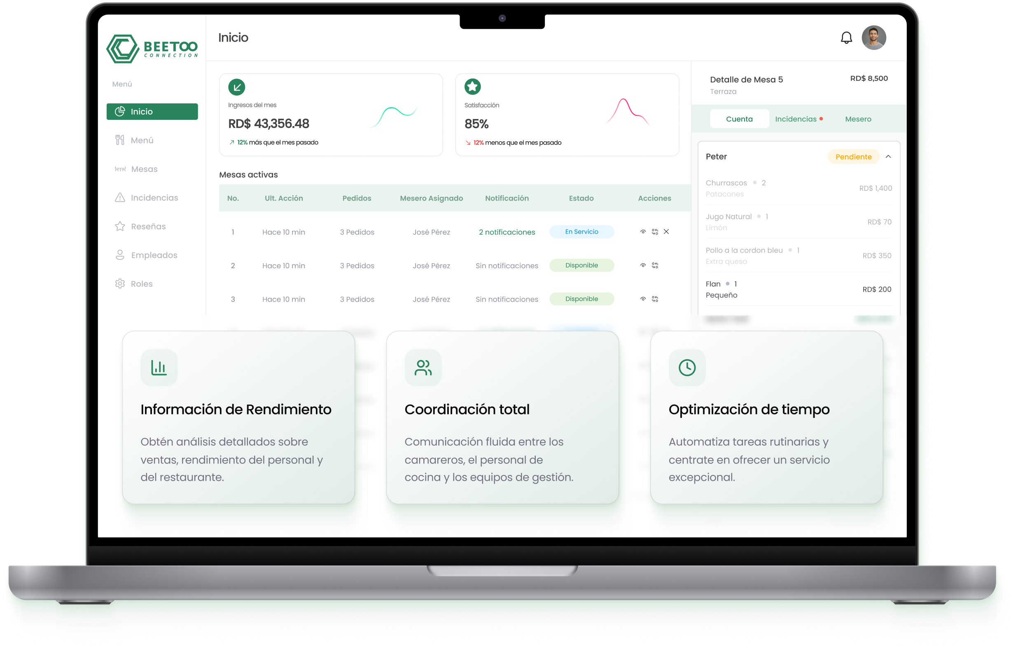The width and height of the screenshot is (1018, 655).
Task: Select the Mesas sidebar icon
Action: click(x=120, y=169)
